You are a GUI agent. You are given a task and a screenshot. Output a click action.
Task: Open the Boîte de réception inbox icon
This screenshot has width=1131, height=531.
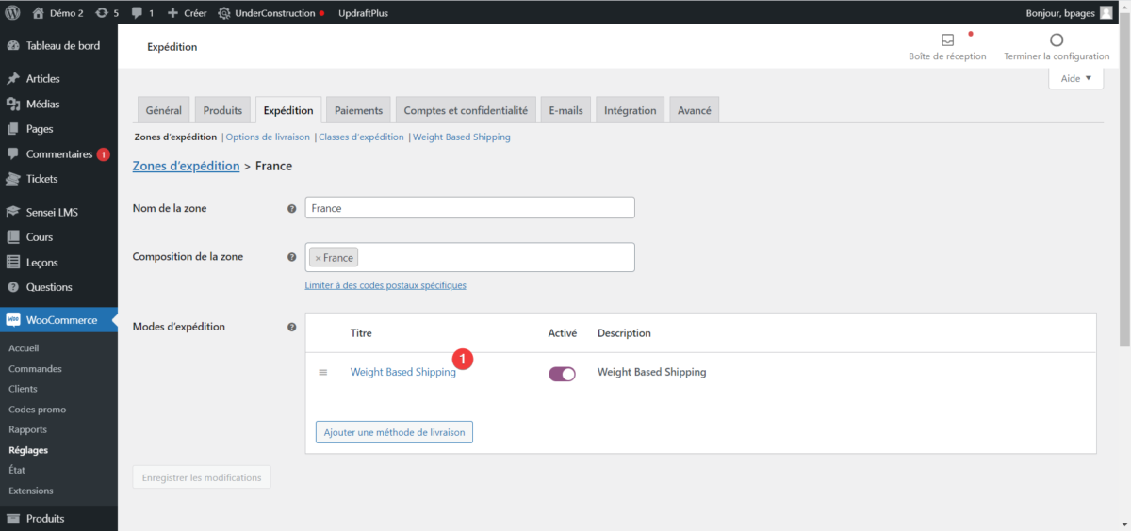pos(947,40)
